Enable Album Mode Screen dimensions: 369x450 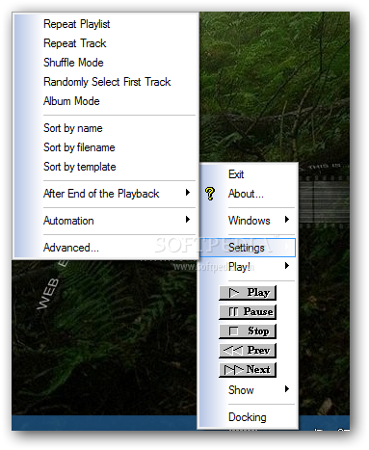point(105,101)
